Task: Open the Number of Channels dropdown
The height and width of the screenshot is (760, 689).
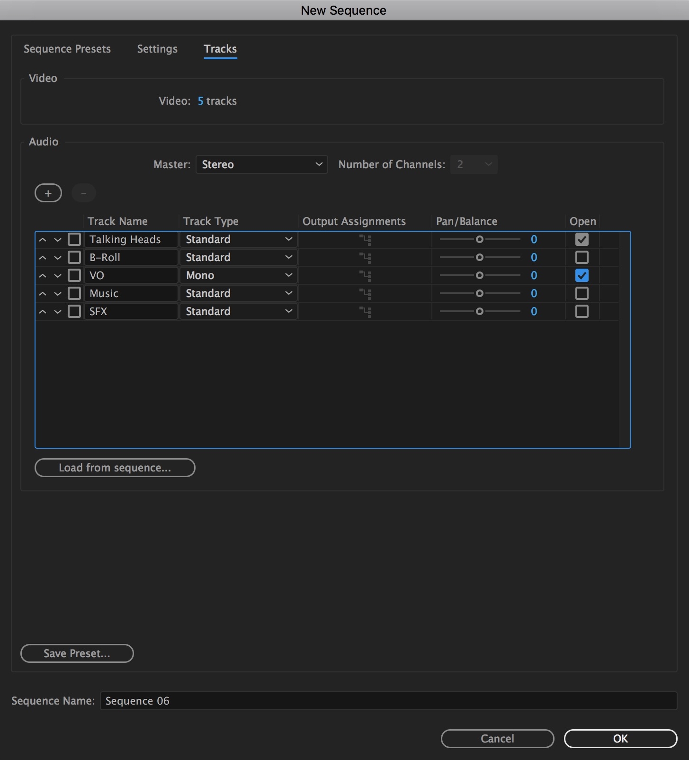Action: point(474,164)
